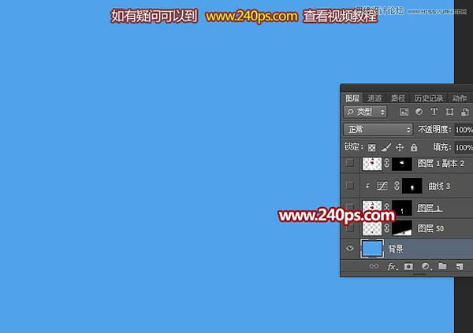Select the mask thumbnail of 图层 1
This screenshot has width=473, height=333.
(x=402, y=208)
